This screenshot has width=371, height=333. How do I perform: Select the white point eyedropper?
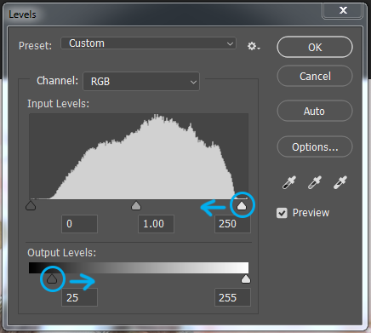click(x=340, y=182)
